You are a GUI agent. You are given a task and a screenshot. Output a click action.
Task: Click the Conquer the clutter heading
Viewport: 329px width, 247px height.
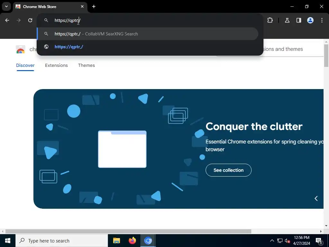pyautogui.click(x=254, y=126)
